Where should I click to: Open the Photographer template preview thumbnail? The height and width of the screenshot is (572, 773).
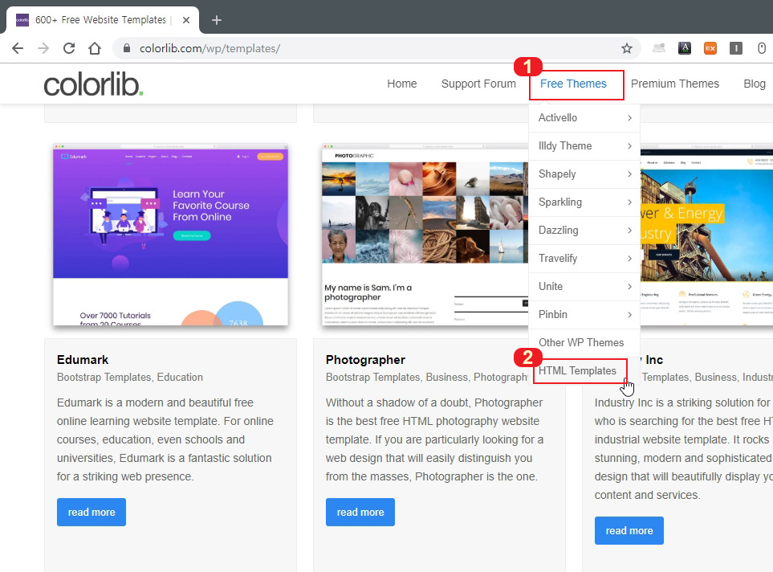click(x=425, y=235)
